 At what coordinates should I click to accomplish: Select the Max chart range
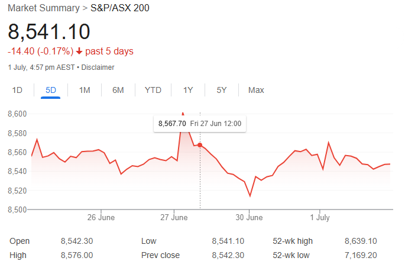click(256, 90)
